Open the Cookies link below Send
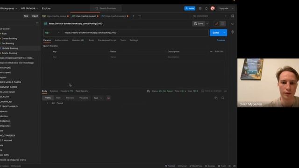299x168 pixels. click(221, 40)
